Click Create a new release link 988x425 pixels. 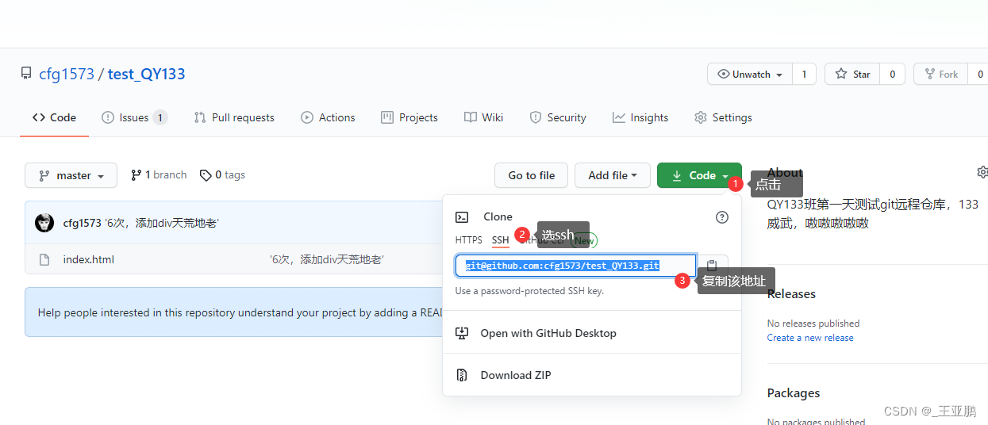(x=810, y=338)
